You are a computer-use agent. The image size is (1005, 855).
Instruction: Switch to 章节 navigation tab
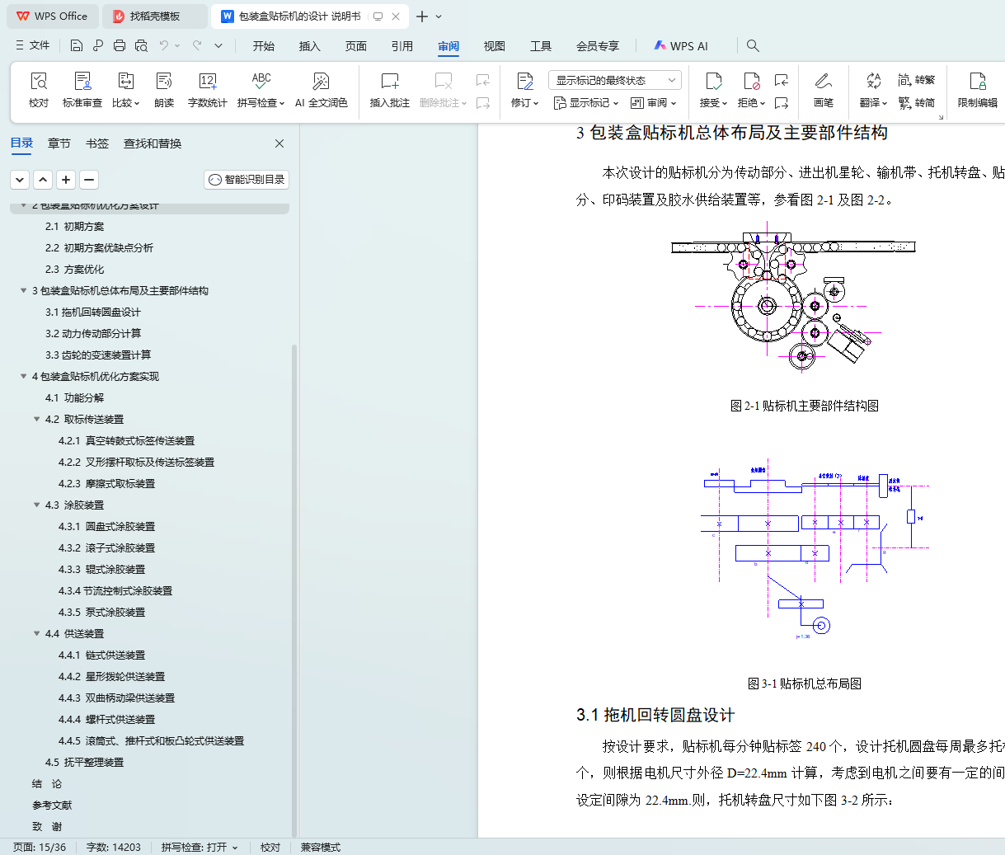[x=59, y=143]
